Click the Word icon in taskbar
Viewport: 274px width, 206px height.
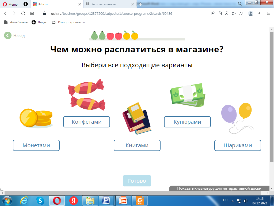(x=106, y=200)
